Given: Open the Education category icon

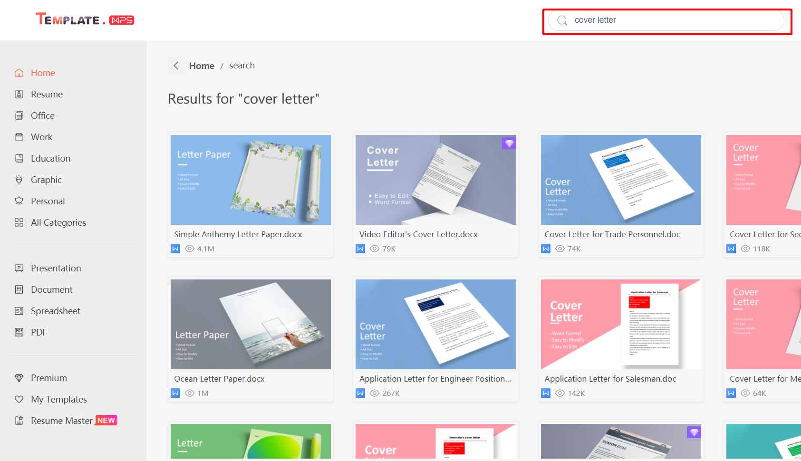Looking at the screenshot, I should 19,158.
